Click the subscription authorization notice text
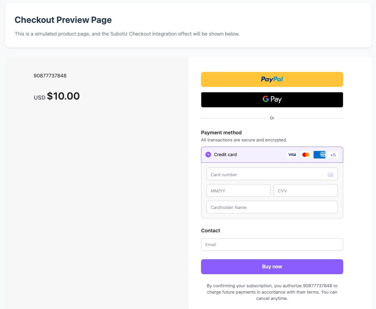Image resolution: width=376 pixels, height=309 pixels. [x=272, y=292]
